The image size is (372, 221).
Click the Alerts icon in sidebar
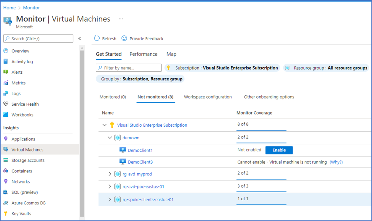(x=6, y=72)
